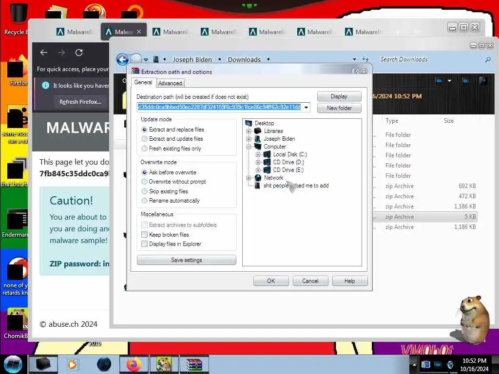Screen dimensions: 499x374
Task: Select Ask before overwrite option
Action: (x=144, y=172)
